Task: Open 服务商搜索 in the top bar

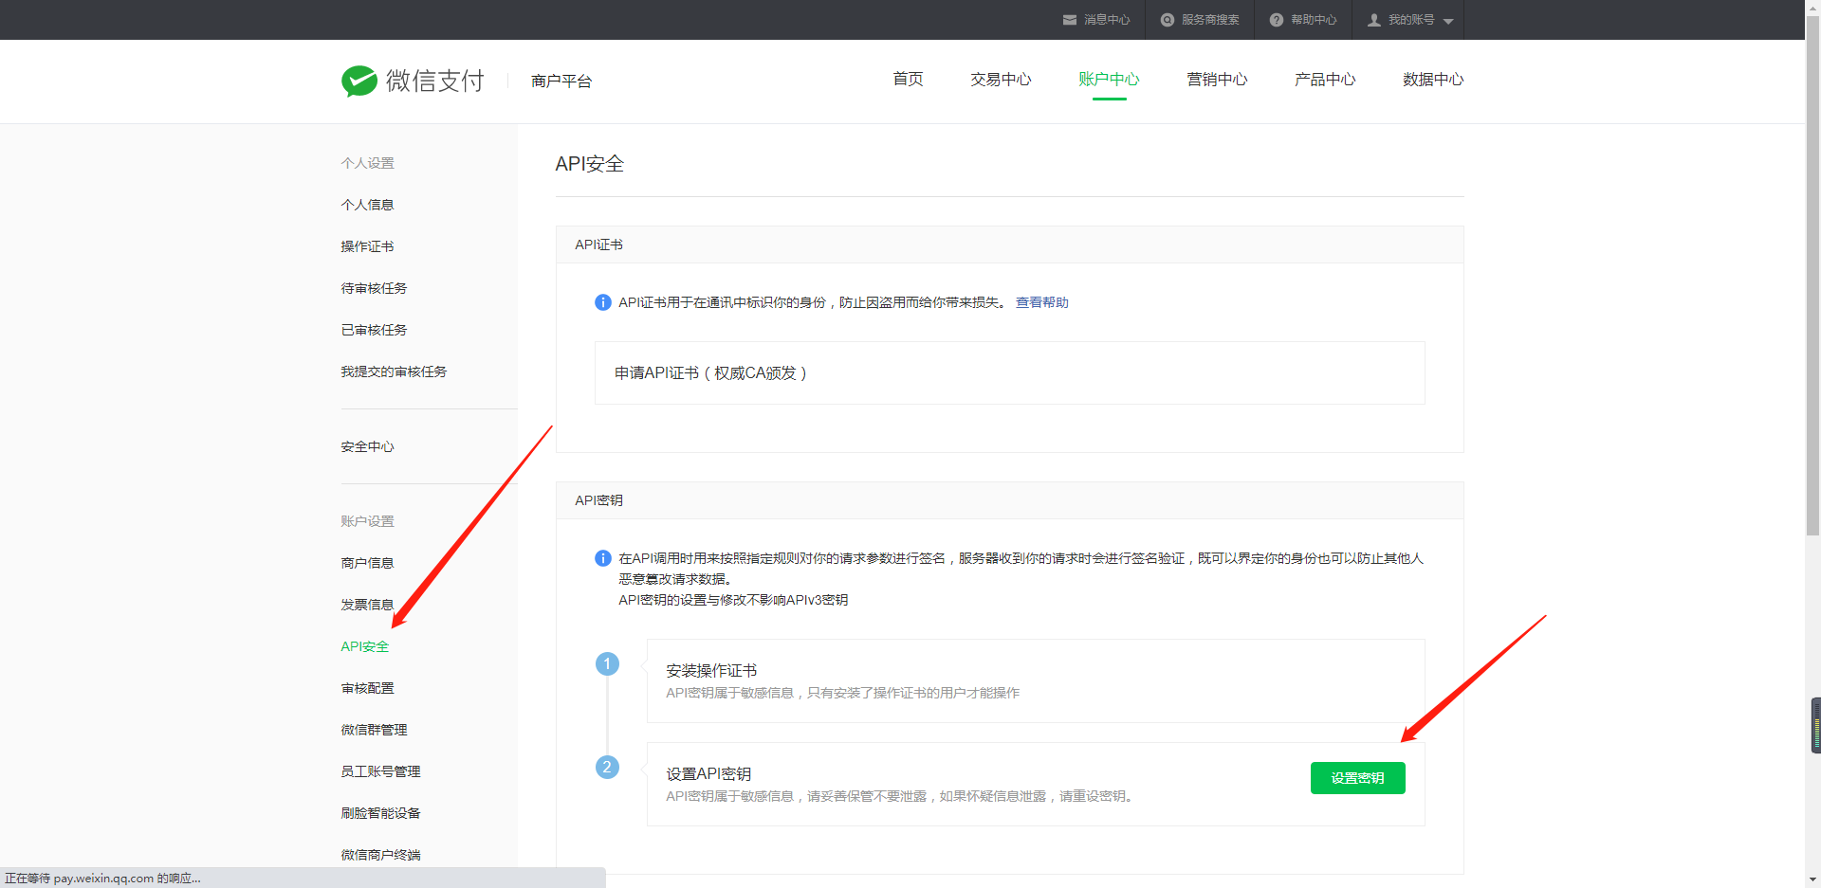Action: [1210, 20]
